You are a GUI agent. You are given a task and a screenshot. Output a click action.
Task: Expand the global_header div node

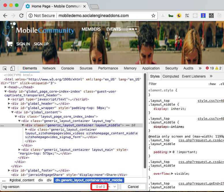[9, 103]
